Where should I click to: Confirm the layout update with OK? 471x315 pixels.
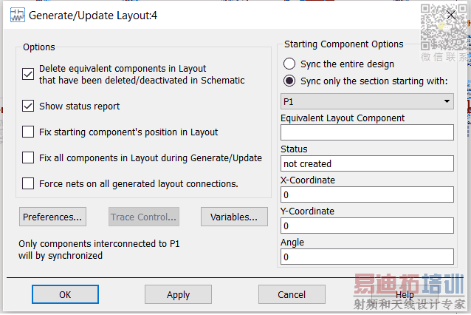coord(65,294)
